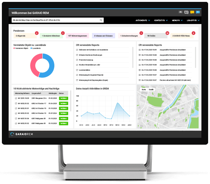210x184 pixels.
Task: Click scrollbar in the reports list panel
Action: pyautogui.click(x=133, y=57)
